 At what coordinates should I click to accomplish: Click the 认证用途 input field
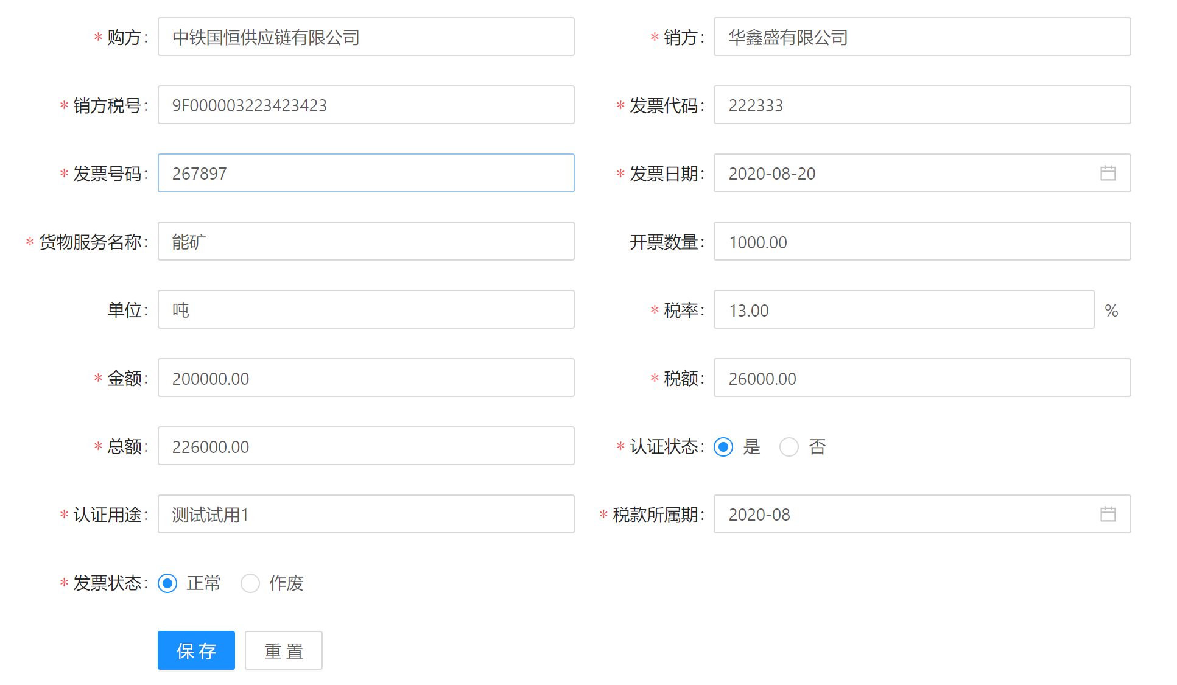365,515
